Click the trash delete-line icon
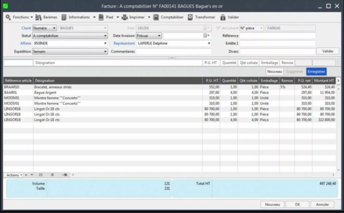Image resolution: width=344 pixels, height=213 pixels. tap(52, 175)
